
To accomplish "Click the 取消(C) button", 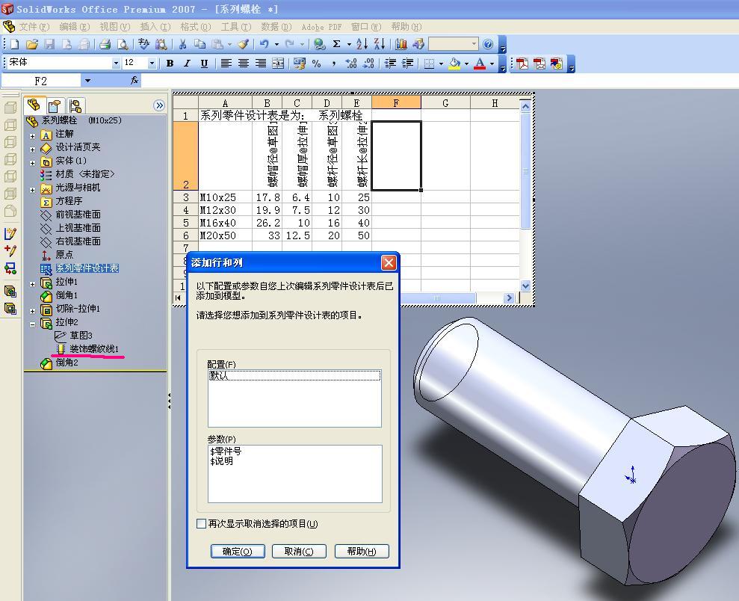I will pyautogui.click(x=299, y=551).
